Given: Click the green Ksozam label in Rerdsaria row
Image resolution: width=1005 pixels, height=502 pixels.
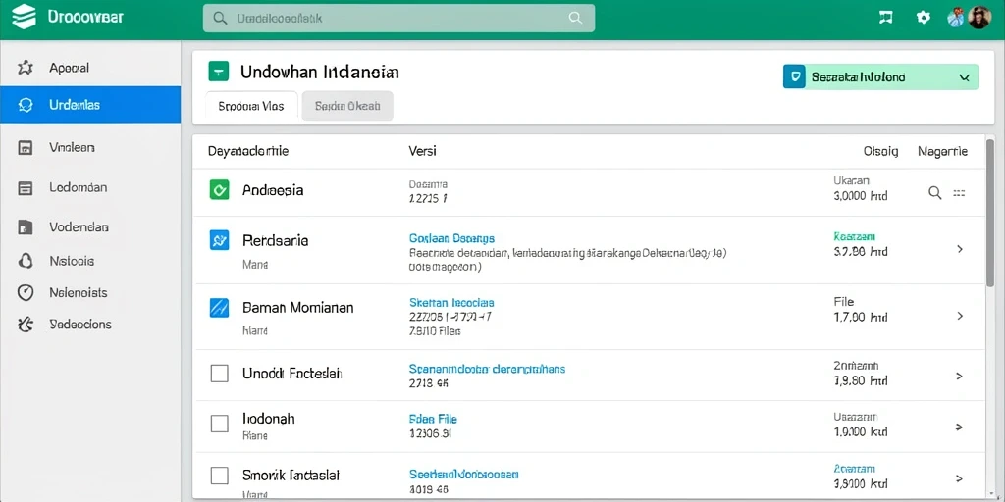Looking at the screenshot, I should [855, 236].
